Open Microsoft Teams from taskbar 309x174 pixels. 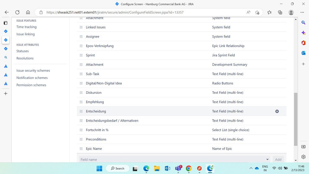coord(178,168)
